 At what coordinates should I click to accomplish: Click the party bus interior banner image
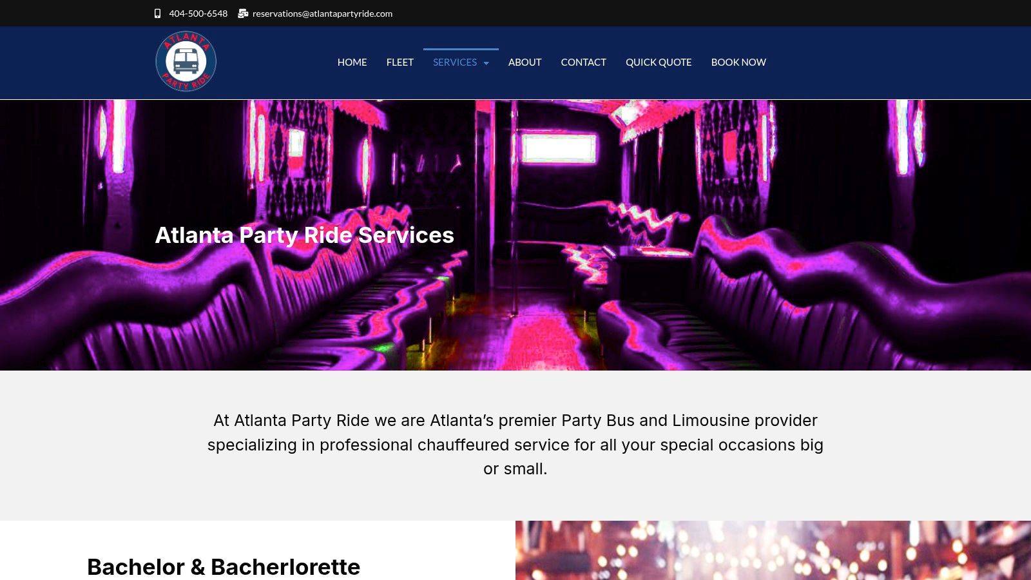pos(515,235)
